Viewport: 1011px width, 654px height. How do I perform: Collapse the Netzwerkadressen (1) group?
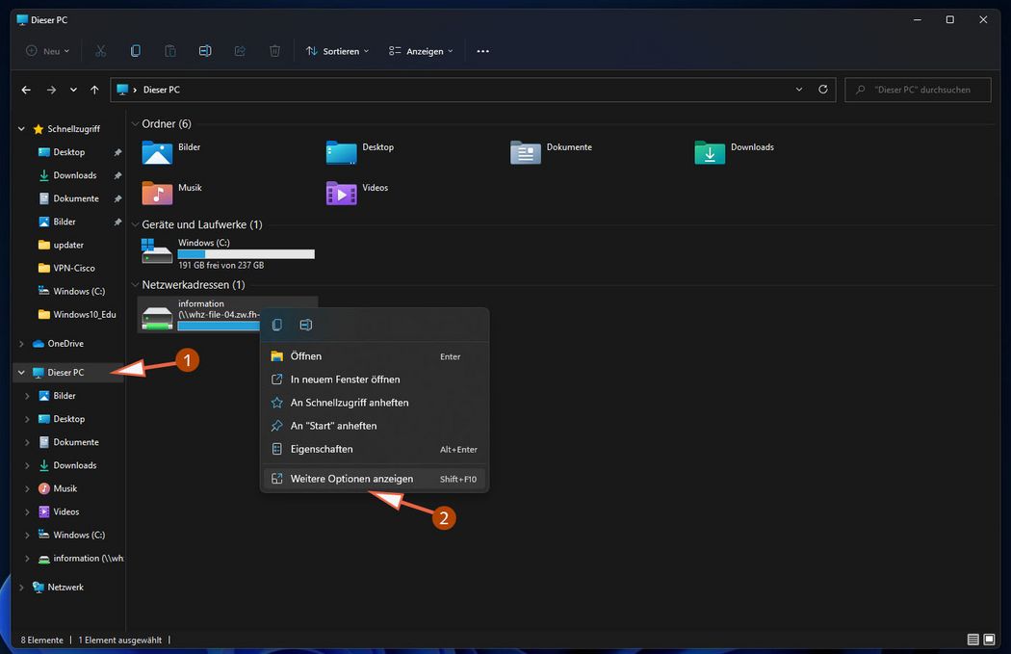click(136, 284)
